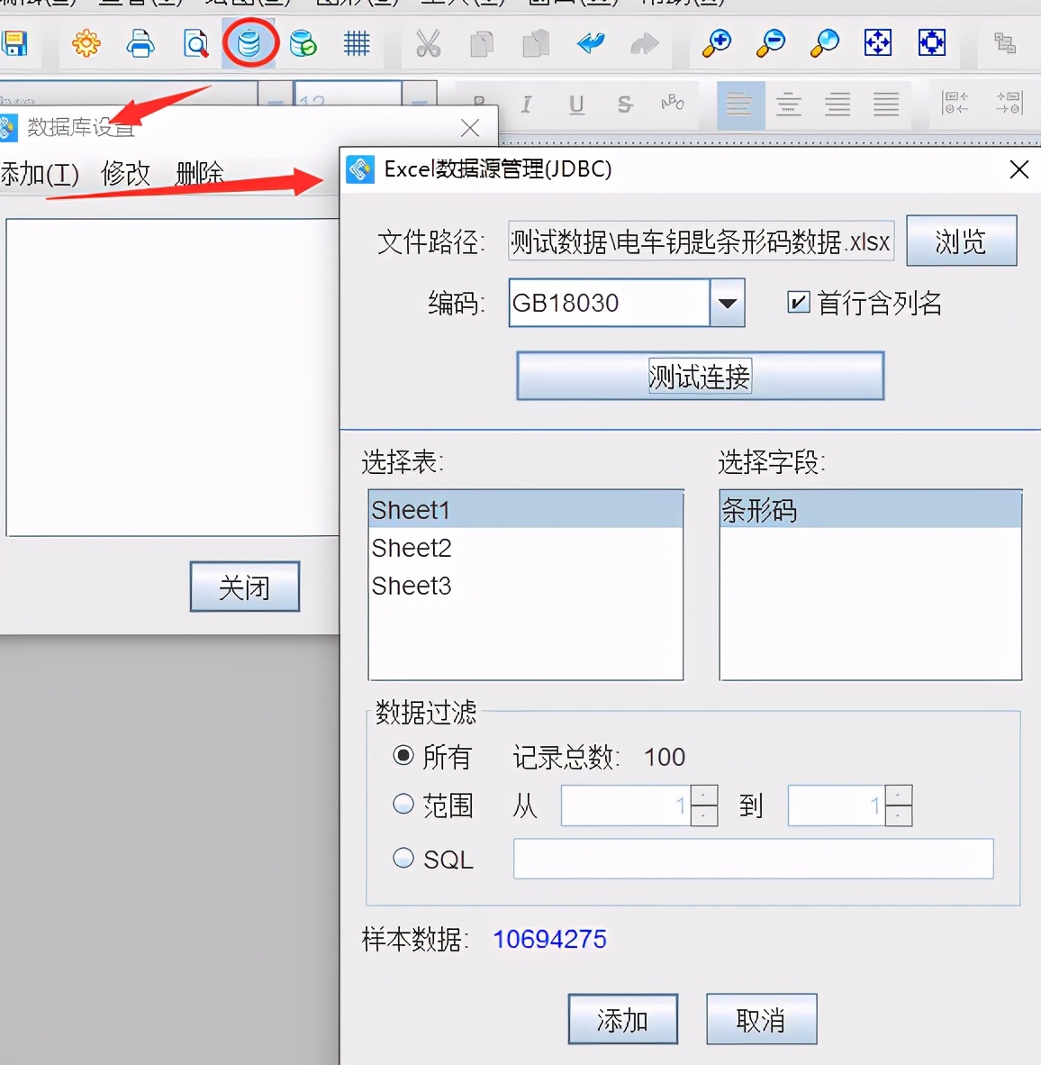Click fit-to-window outward arrows icon
Image resolution: width=1041 pixels, height=1065 pixels.
pyautogui.click(x=878, y=42)
